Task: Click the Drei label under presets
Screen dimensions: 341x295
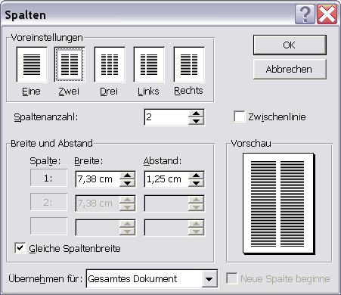Action: (x=109, y=92)
